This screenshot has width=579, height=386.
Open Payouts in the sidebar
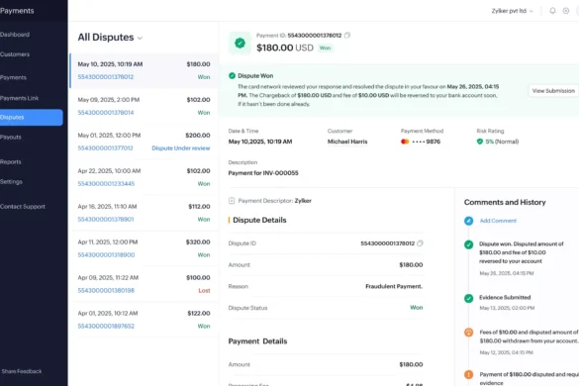pyautogui.click(x=11, y=137)
